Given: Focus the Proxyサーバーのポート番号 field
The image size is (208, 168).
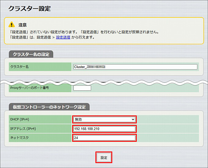Looking at the screenshot, I should pyautogui.click(x=82, y=88).
